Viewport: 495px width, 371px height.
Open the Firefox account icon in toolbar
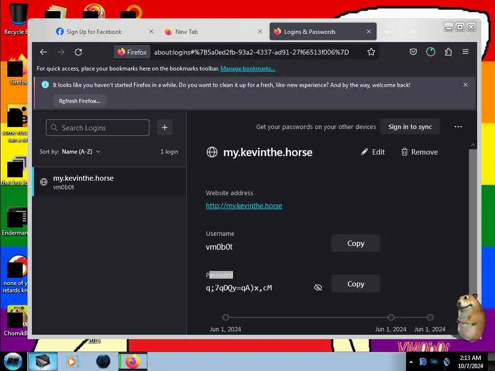pos(431,52)
